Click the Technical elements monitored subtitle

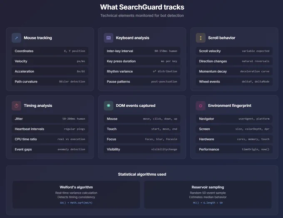142,16
